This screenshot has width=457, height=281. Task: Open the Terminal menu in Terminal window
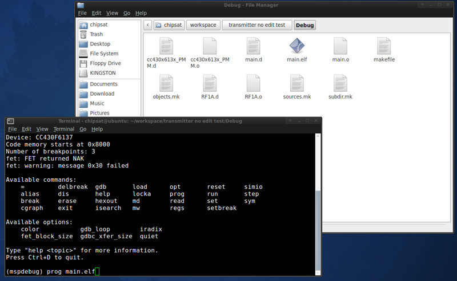pos(64,129)
